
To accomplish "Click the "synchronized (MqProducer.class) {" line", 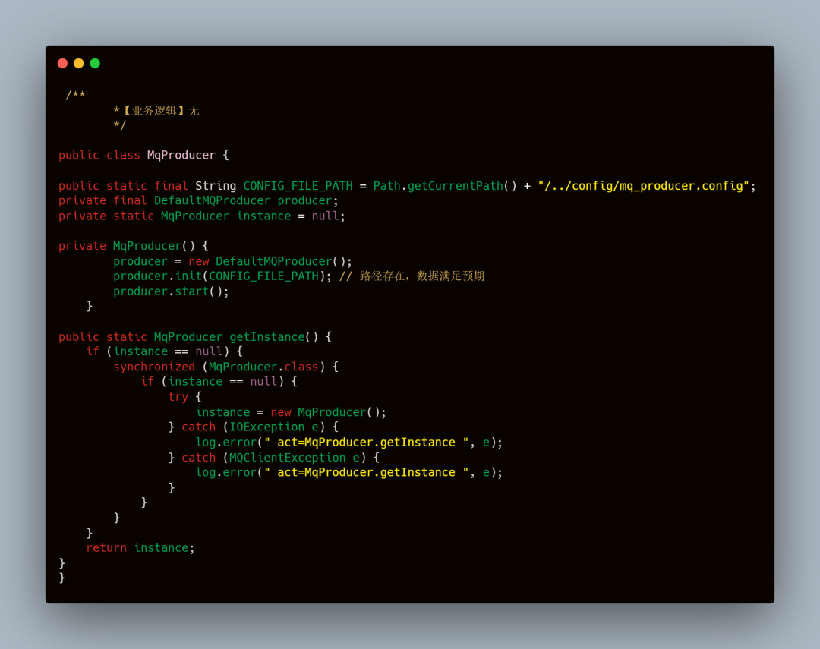I will (x=226, y=367).
